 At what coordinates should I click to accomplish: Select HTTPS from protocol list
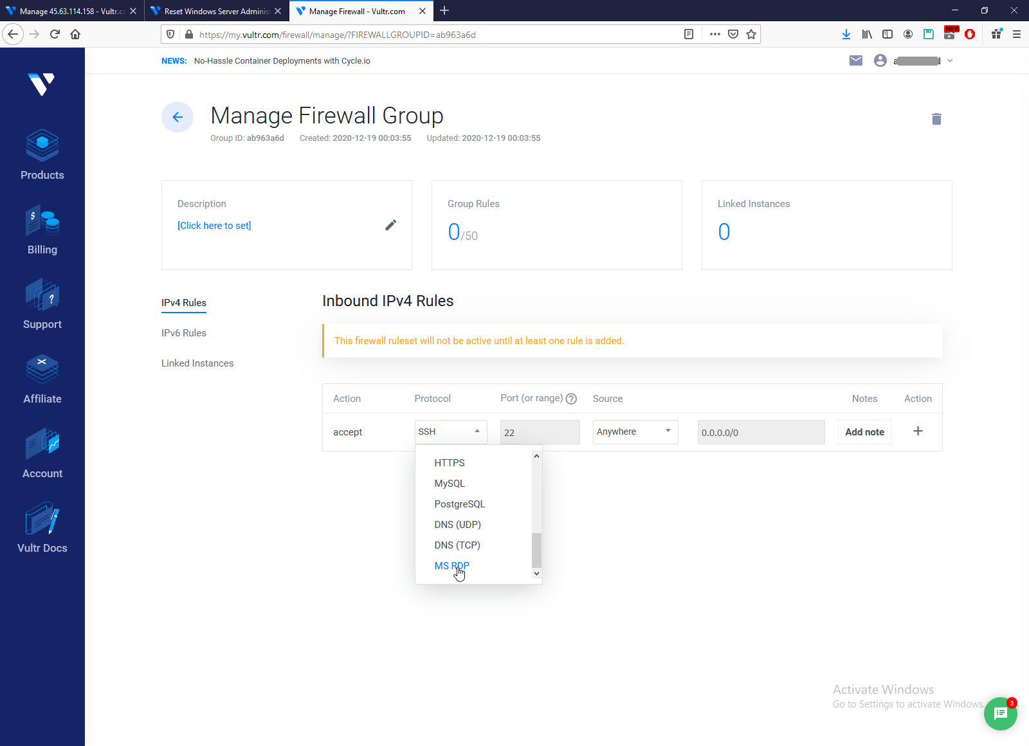450,463
